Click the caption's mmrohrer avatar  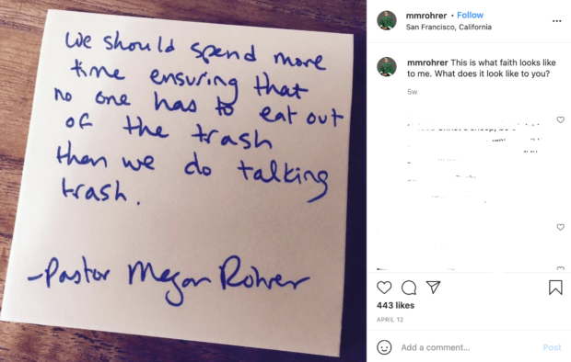pyautogui.click(x=387, y=67)
